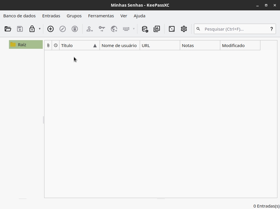Image resolution: width=280 pixels, height=209 pixels.
Task: Maximize the KeePassXC window
Action: (x=266, y=5)
